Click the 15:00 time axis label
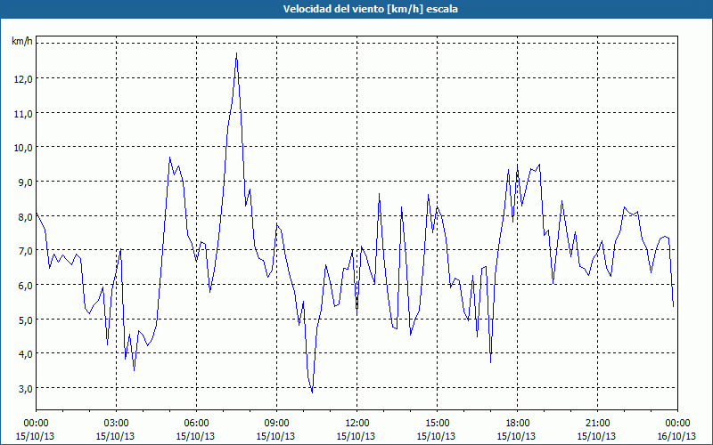 pyautogui.click(x=437, y=424)
